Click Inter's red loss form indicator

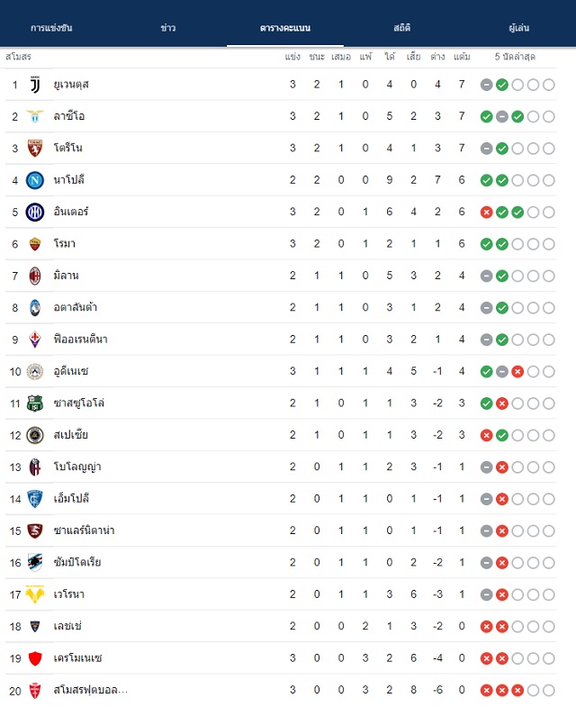point(487,213)
